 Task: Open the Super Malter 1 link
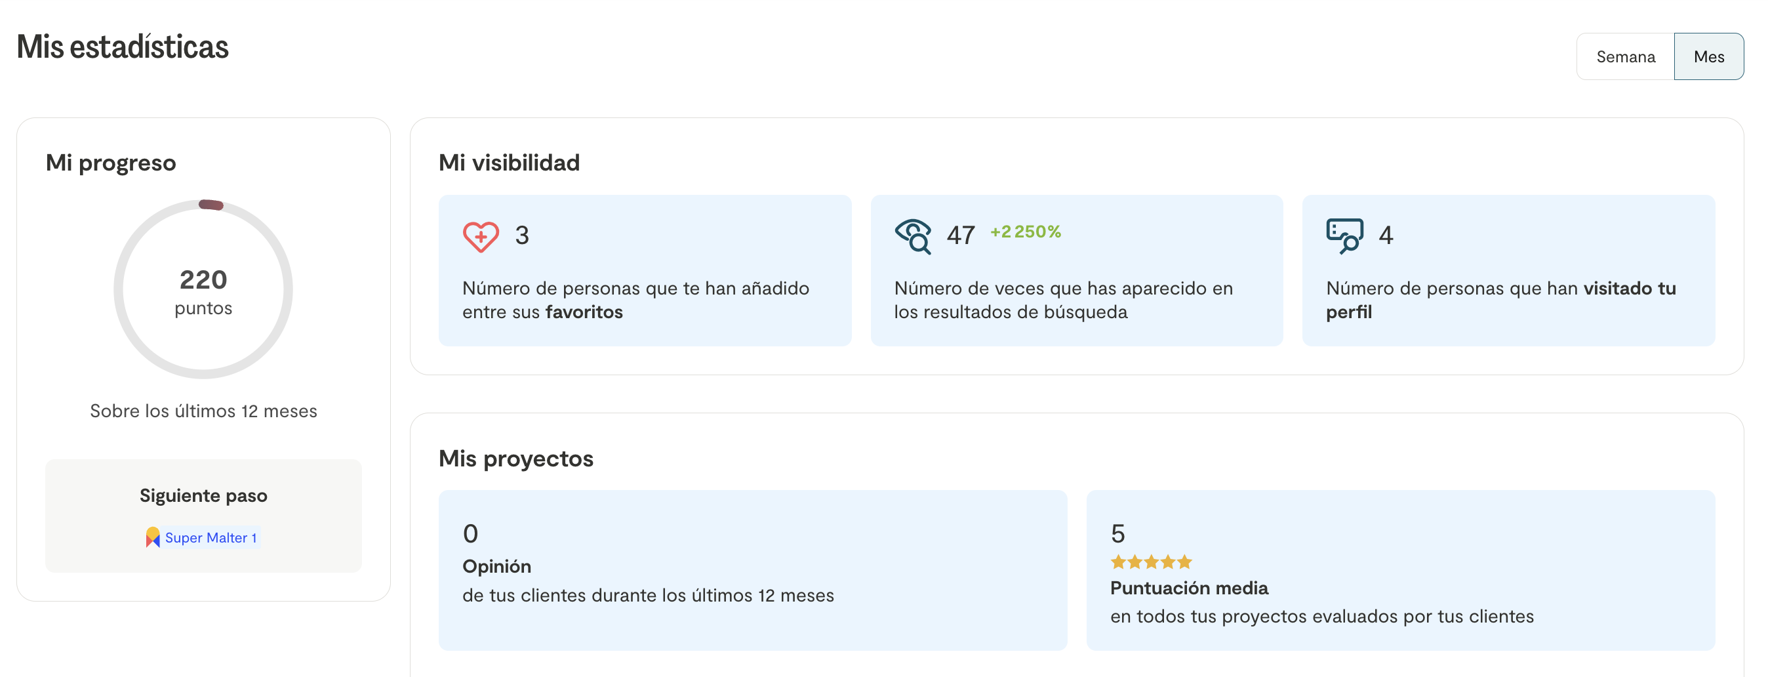click(211, 538)
